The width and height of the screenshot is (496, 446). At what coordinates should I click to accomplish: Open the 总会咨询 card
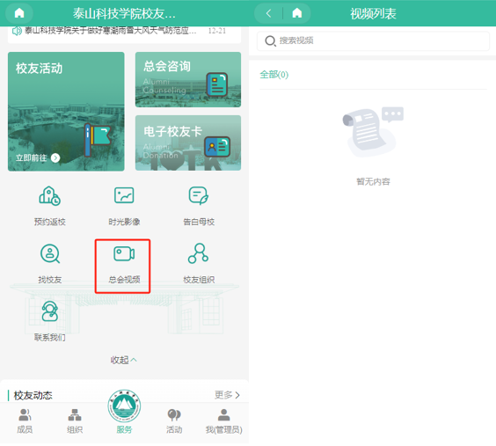188,80
